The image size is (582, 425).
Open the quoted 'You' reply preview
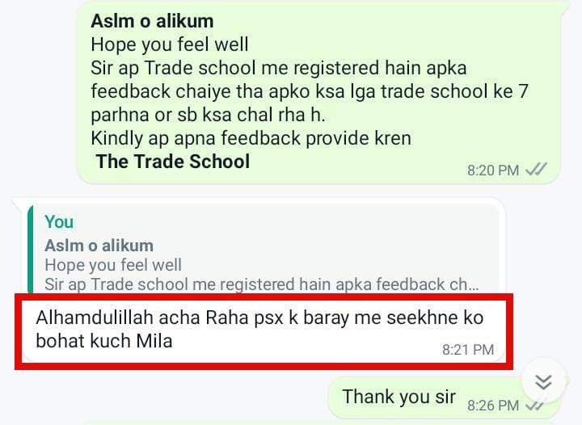264,250
